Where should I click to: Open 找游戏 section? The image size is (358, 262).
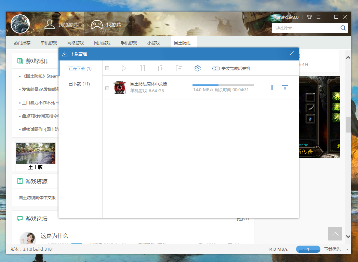coord(106,24)
